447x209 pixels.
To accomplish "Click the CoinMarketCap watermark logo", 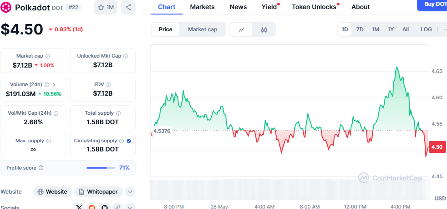I will [x=390, y=178].
